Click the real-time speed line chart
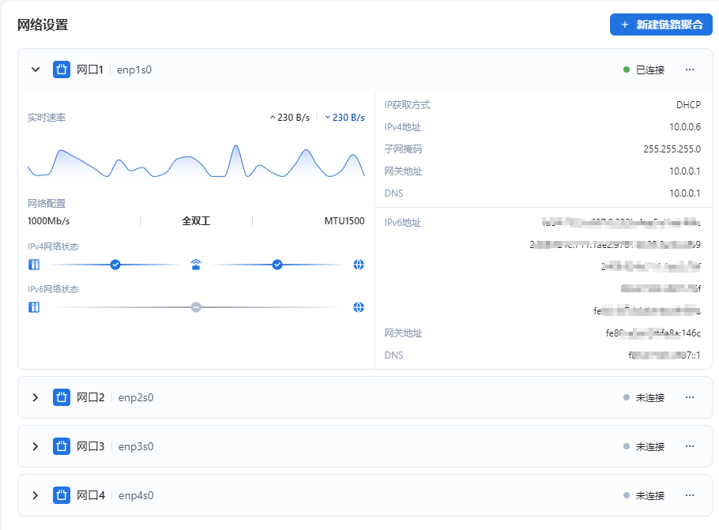The width and height of the screenshot is (719, 530). [x=196, y=160]
